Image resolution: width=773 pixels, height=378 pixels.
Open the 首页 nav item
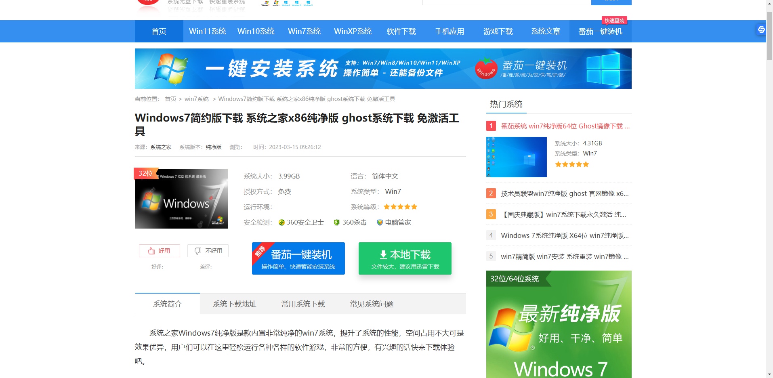(159, 31)
